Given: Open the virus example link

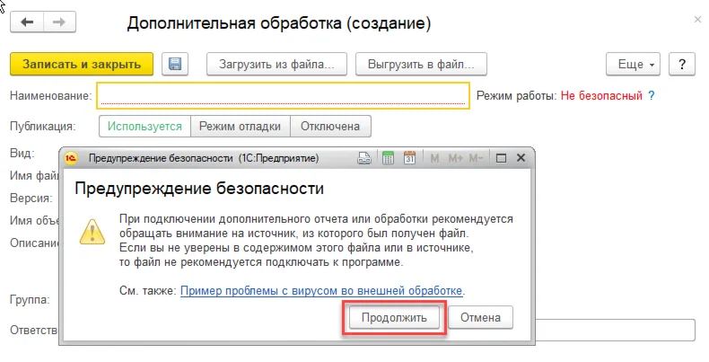Looking at the screenshot, I should coord(321,290).
